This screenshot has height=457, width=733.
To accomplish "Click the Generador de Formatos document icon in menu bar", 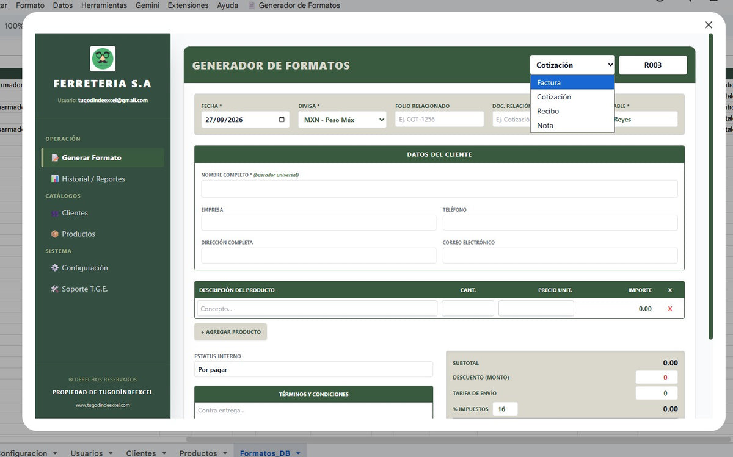I will pyautogui.click(x=252, y=5).
